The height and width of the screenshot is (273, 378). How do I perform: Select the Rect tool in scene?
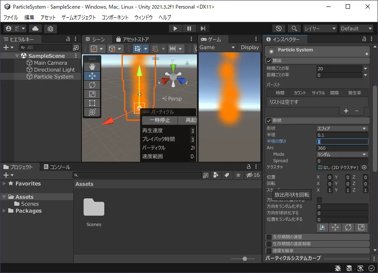[92, 103]
